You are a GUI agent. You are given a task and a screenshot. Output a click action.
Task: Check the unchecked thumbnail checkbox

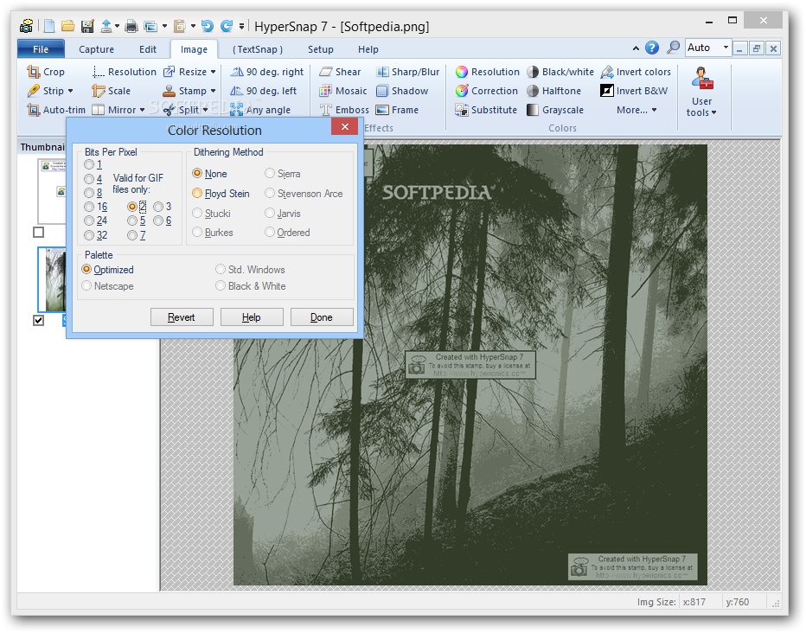[x=39, y=233]
